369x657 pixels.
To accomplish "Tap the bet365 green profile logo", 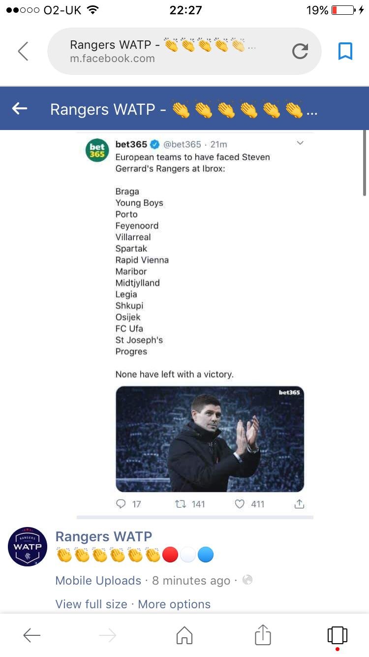I will click(97, 150).
